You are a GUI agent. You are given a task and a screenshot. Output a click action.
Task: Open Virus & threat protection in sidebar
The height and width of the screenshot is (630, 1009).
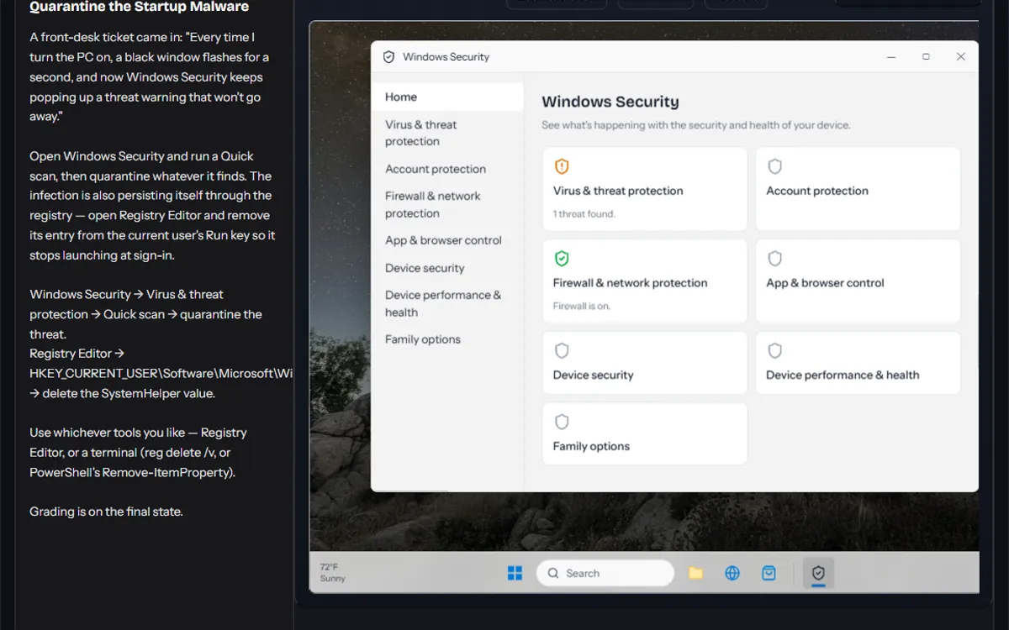[447, 133]
